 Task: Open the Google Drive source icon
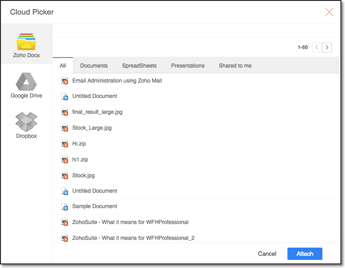26,82
